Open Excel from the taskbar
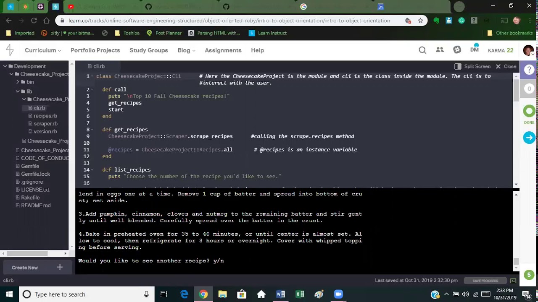 click(300, 294)
